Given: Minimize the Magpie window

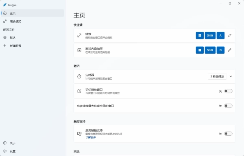Looking at the screenshot, I should pyautogui.click(x=220, y=3).
